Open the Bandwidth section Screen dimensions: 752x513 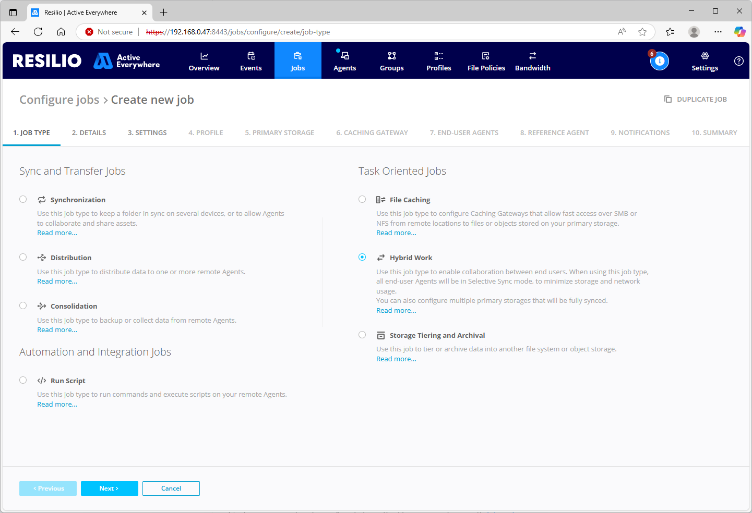click(x=532, y=60)
